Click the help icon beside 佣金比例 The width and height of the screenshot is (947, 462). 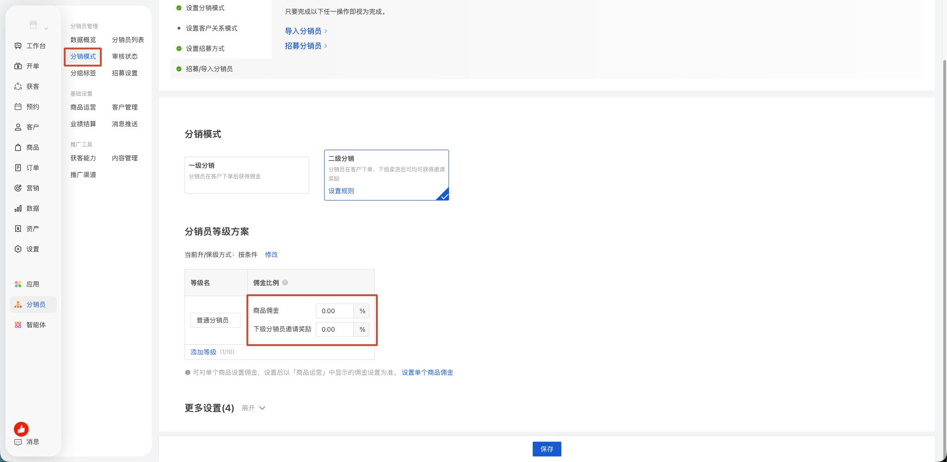point(285,282)
